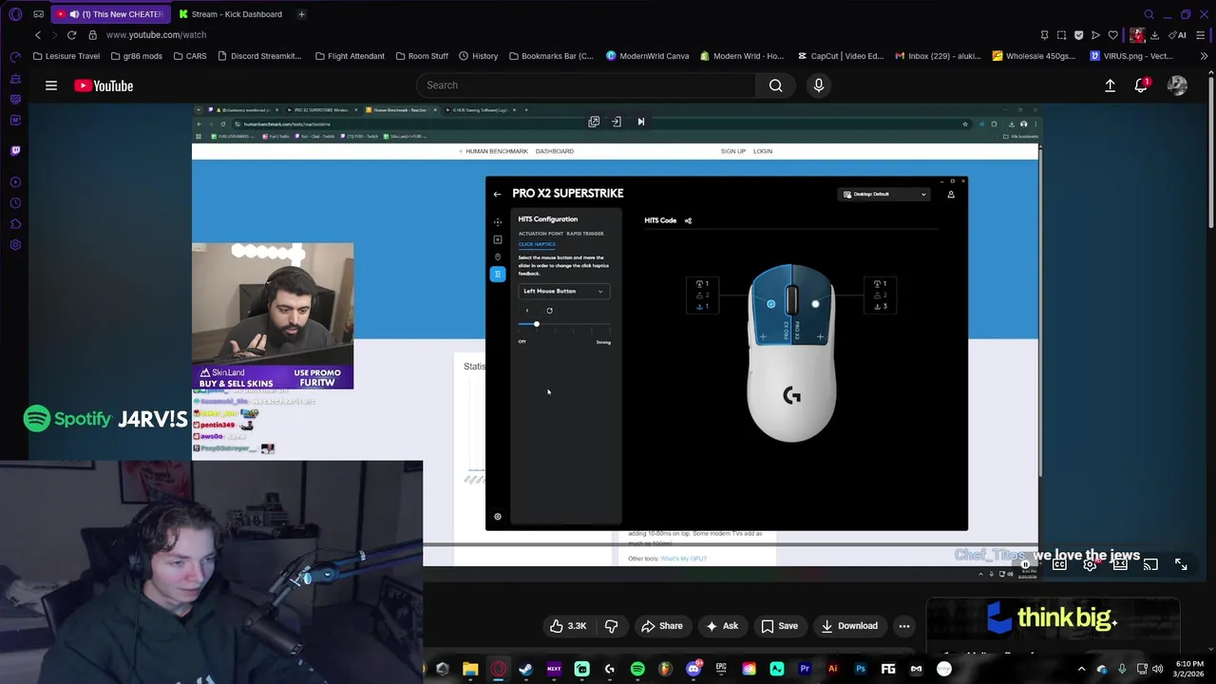The width and height of the screenshot is (1216, 684).
Task: Open the gr86 mods bookmarks folder
Action: (135, 56)
